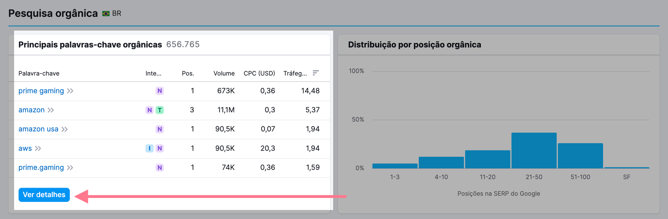Click N intent badge in amazon row
Viewport: 668px width, 219px height.
[150, 110]
